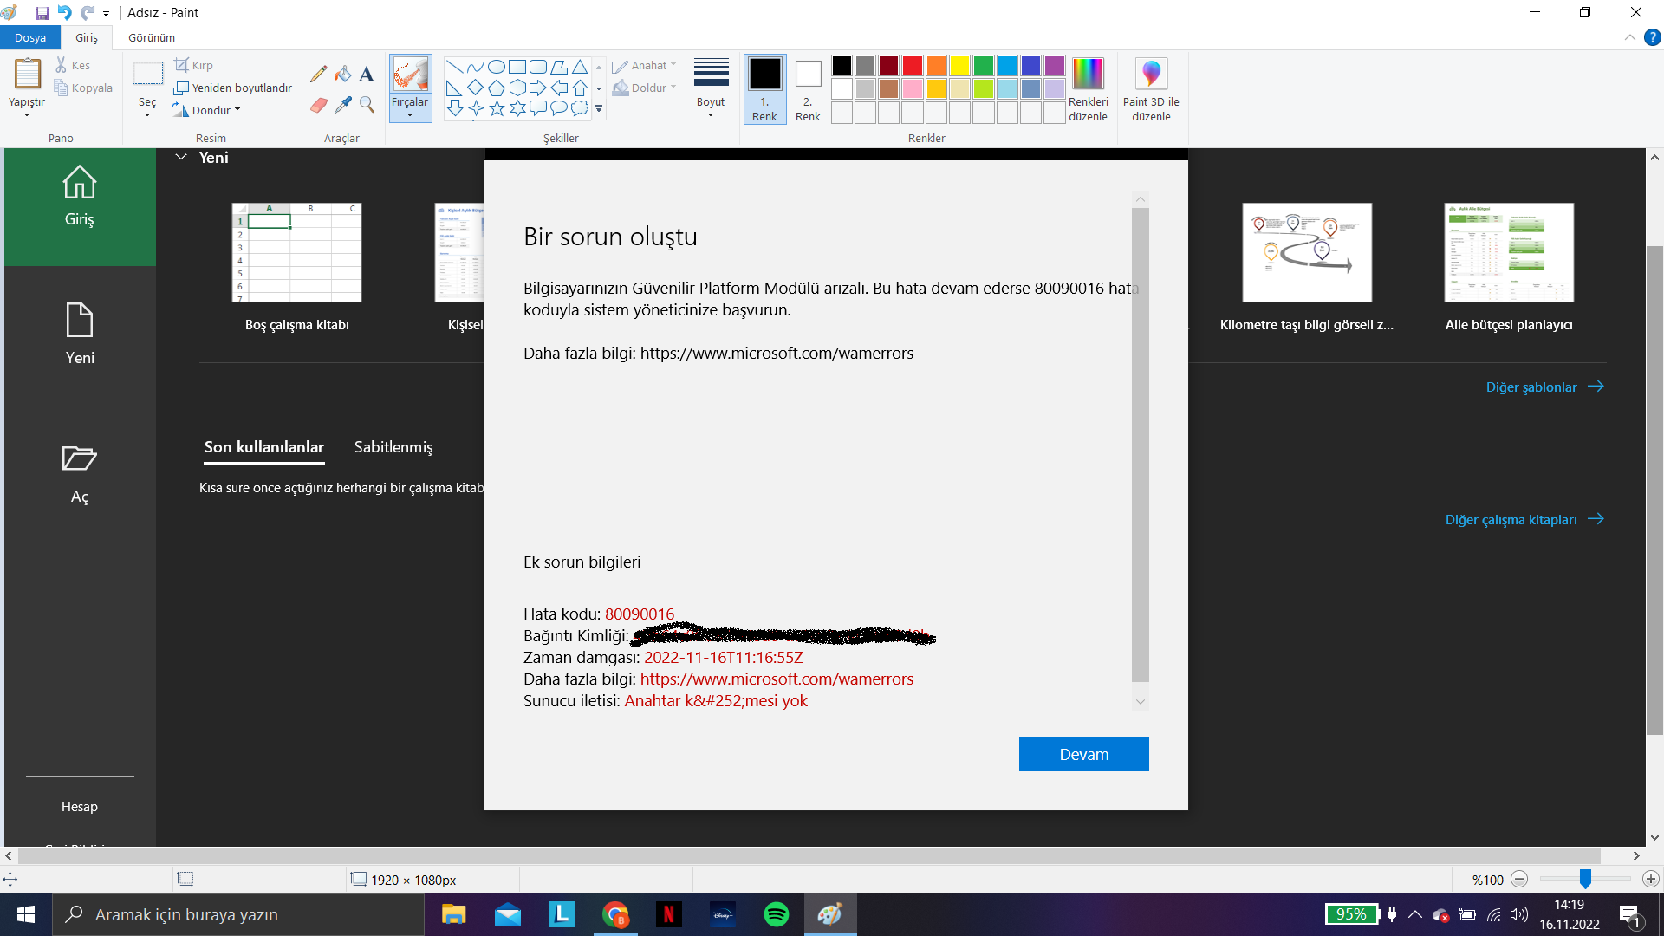Viewport: 1664px width, 936px height.
Task: Select the Color picker eyedropper tool
Action: (x=343, y=105)
